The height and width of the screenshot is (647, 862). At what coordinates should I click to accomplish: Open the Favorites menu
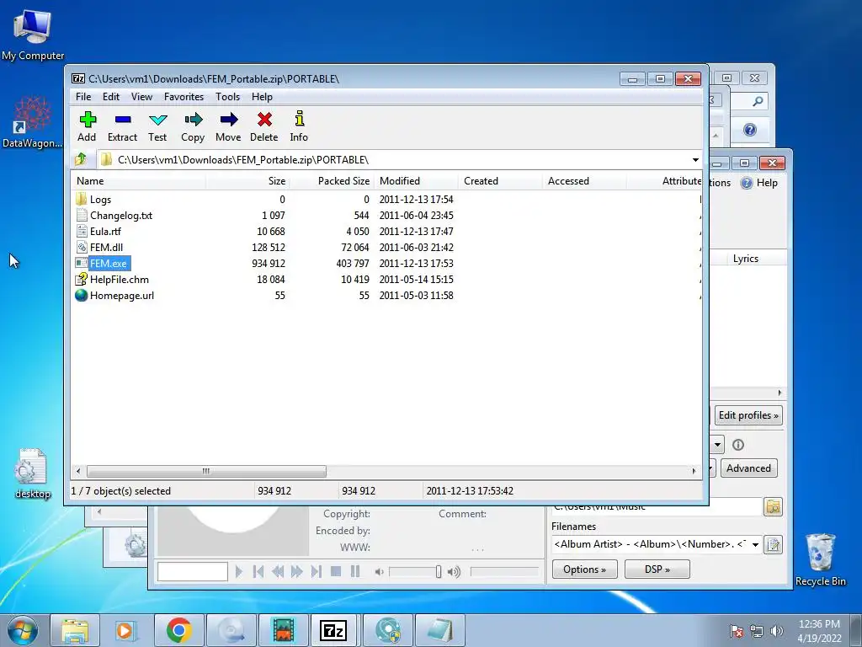coord(184,97)
